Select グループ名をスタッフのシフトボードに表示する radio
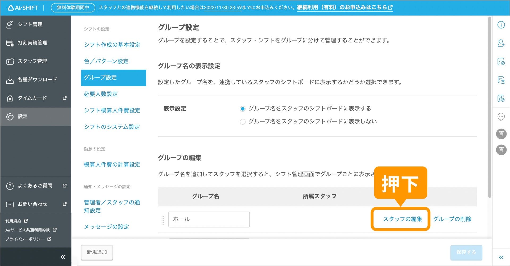The width and height of the screenshot is (510, 266). click(243, 109)
